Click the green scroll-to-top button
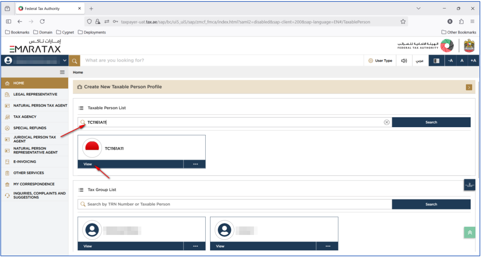This screenshot has height=257, width=481. [x=470, y=232]
